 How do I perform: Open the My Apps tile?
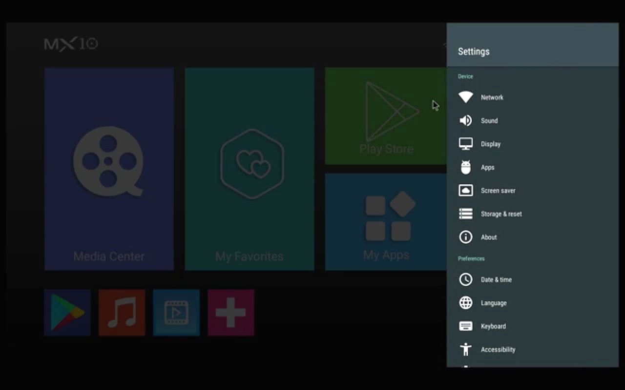click(386, 222)
